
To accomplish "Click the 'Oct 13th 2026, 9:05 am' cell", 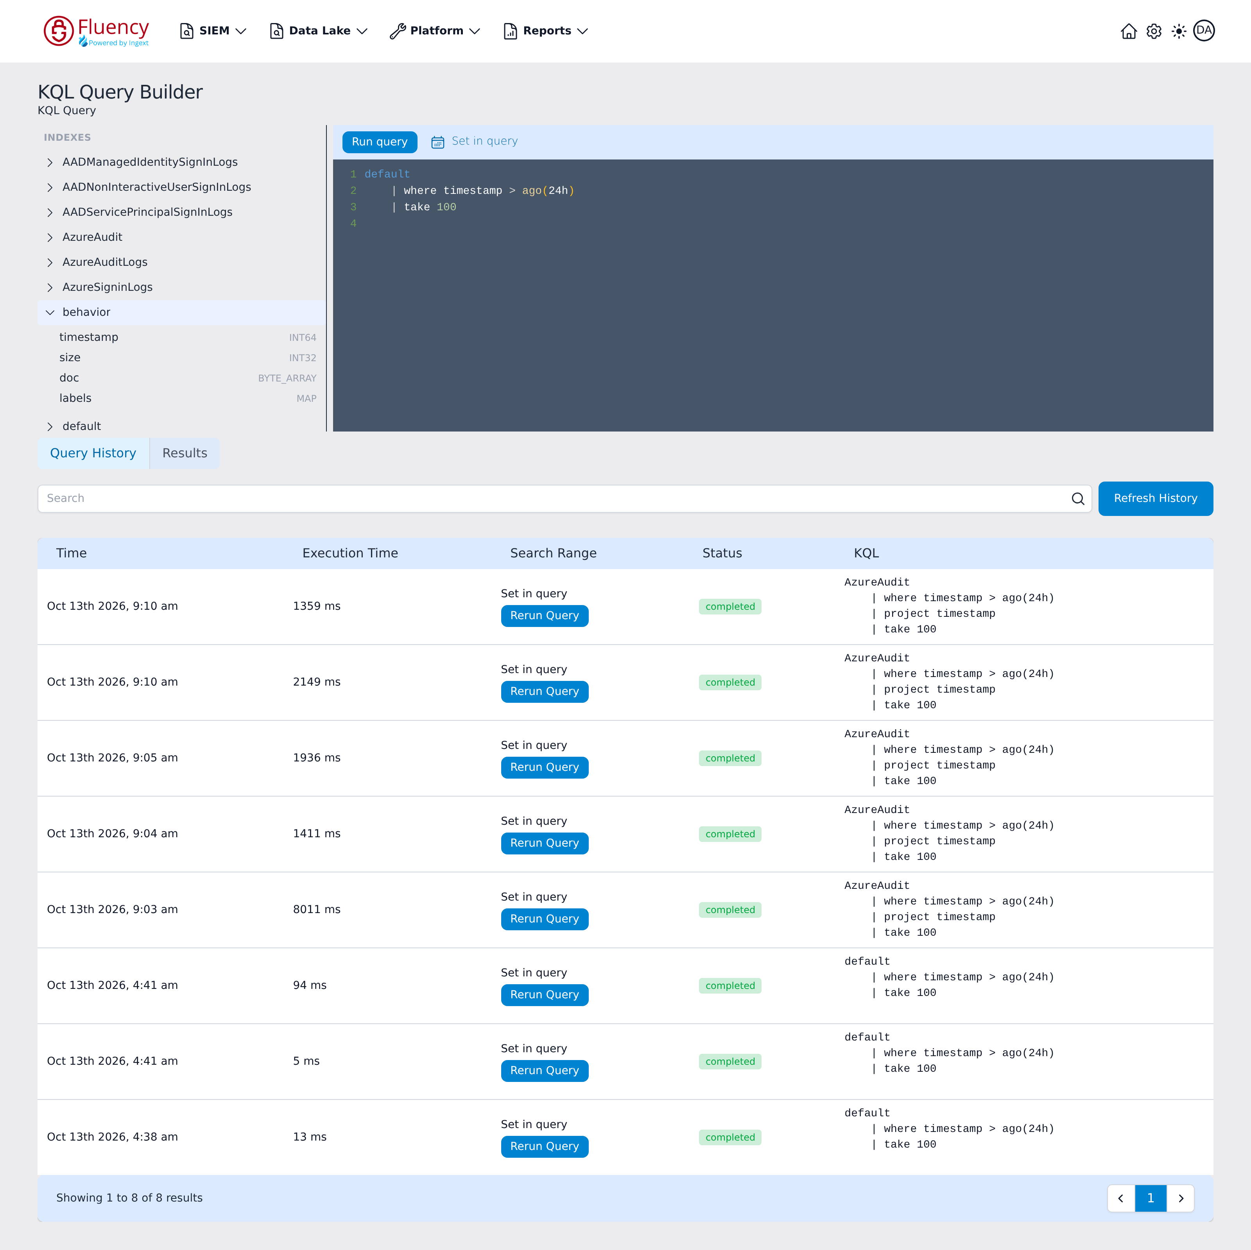I will [112, 758].
